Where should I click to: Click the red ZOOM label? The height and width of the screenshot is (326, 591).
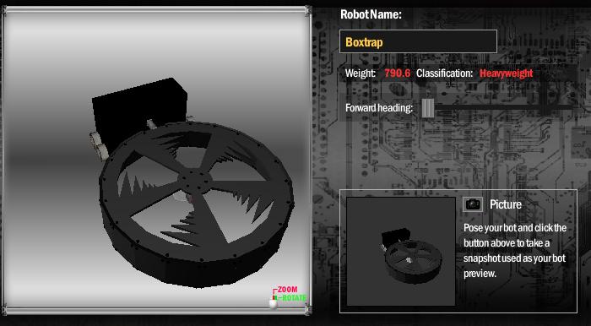pyautogui.click(x=288, y=290)
